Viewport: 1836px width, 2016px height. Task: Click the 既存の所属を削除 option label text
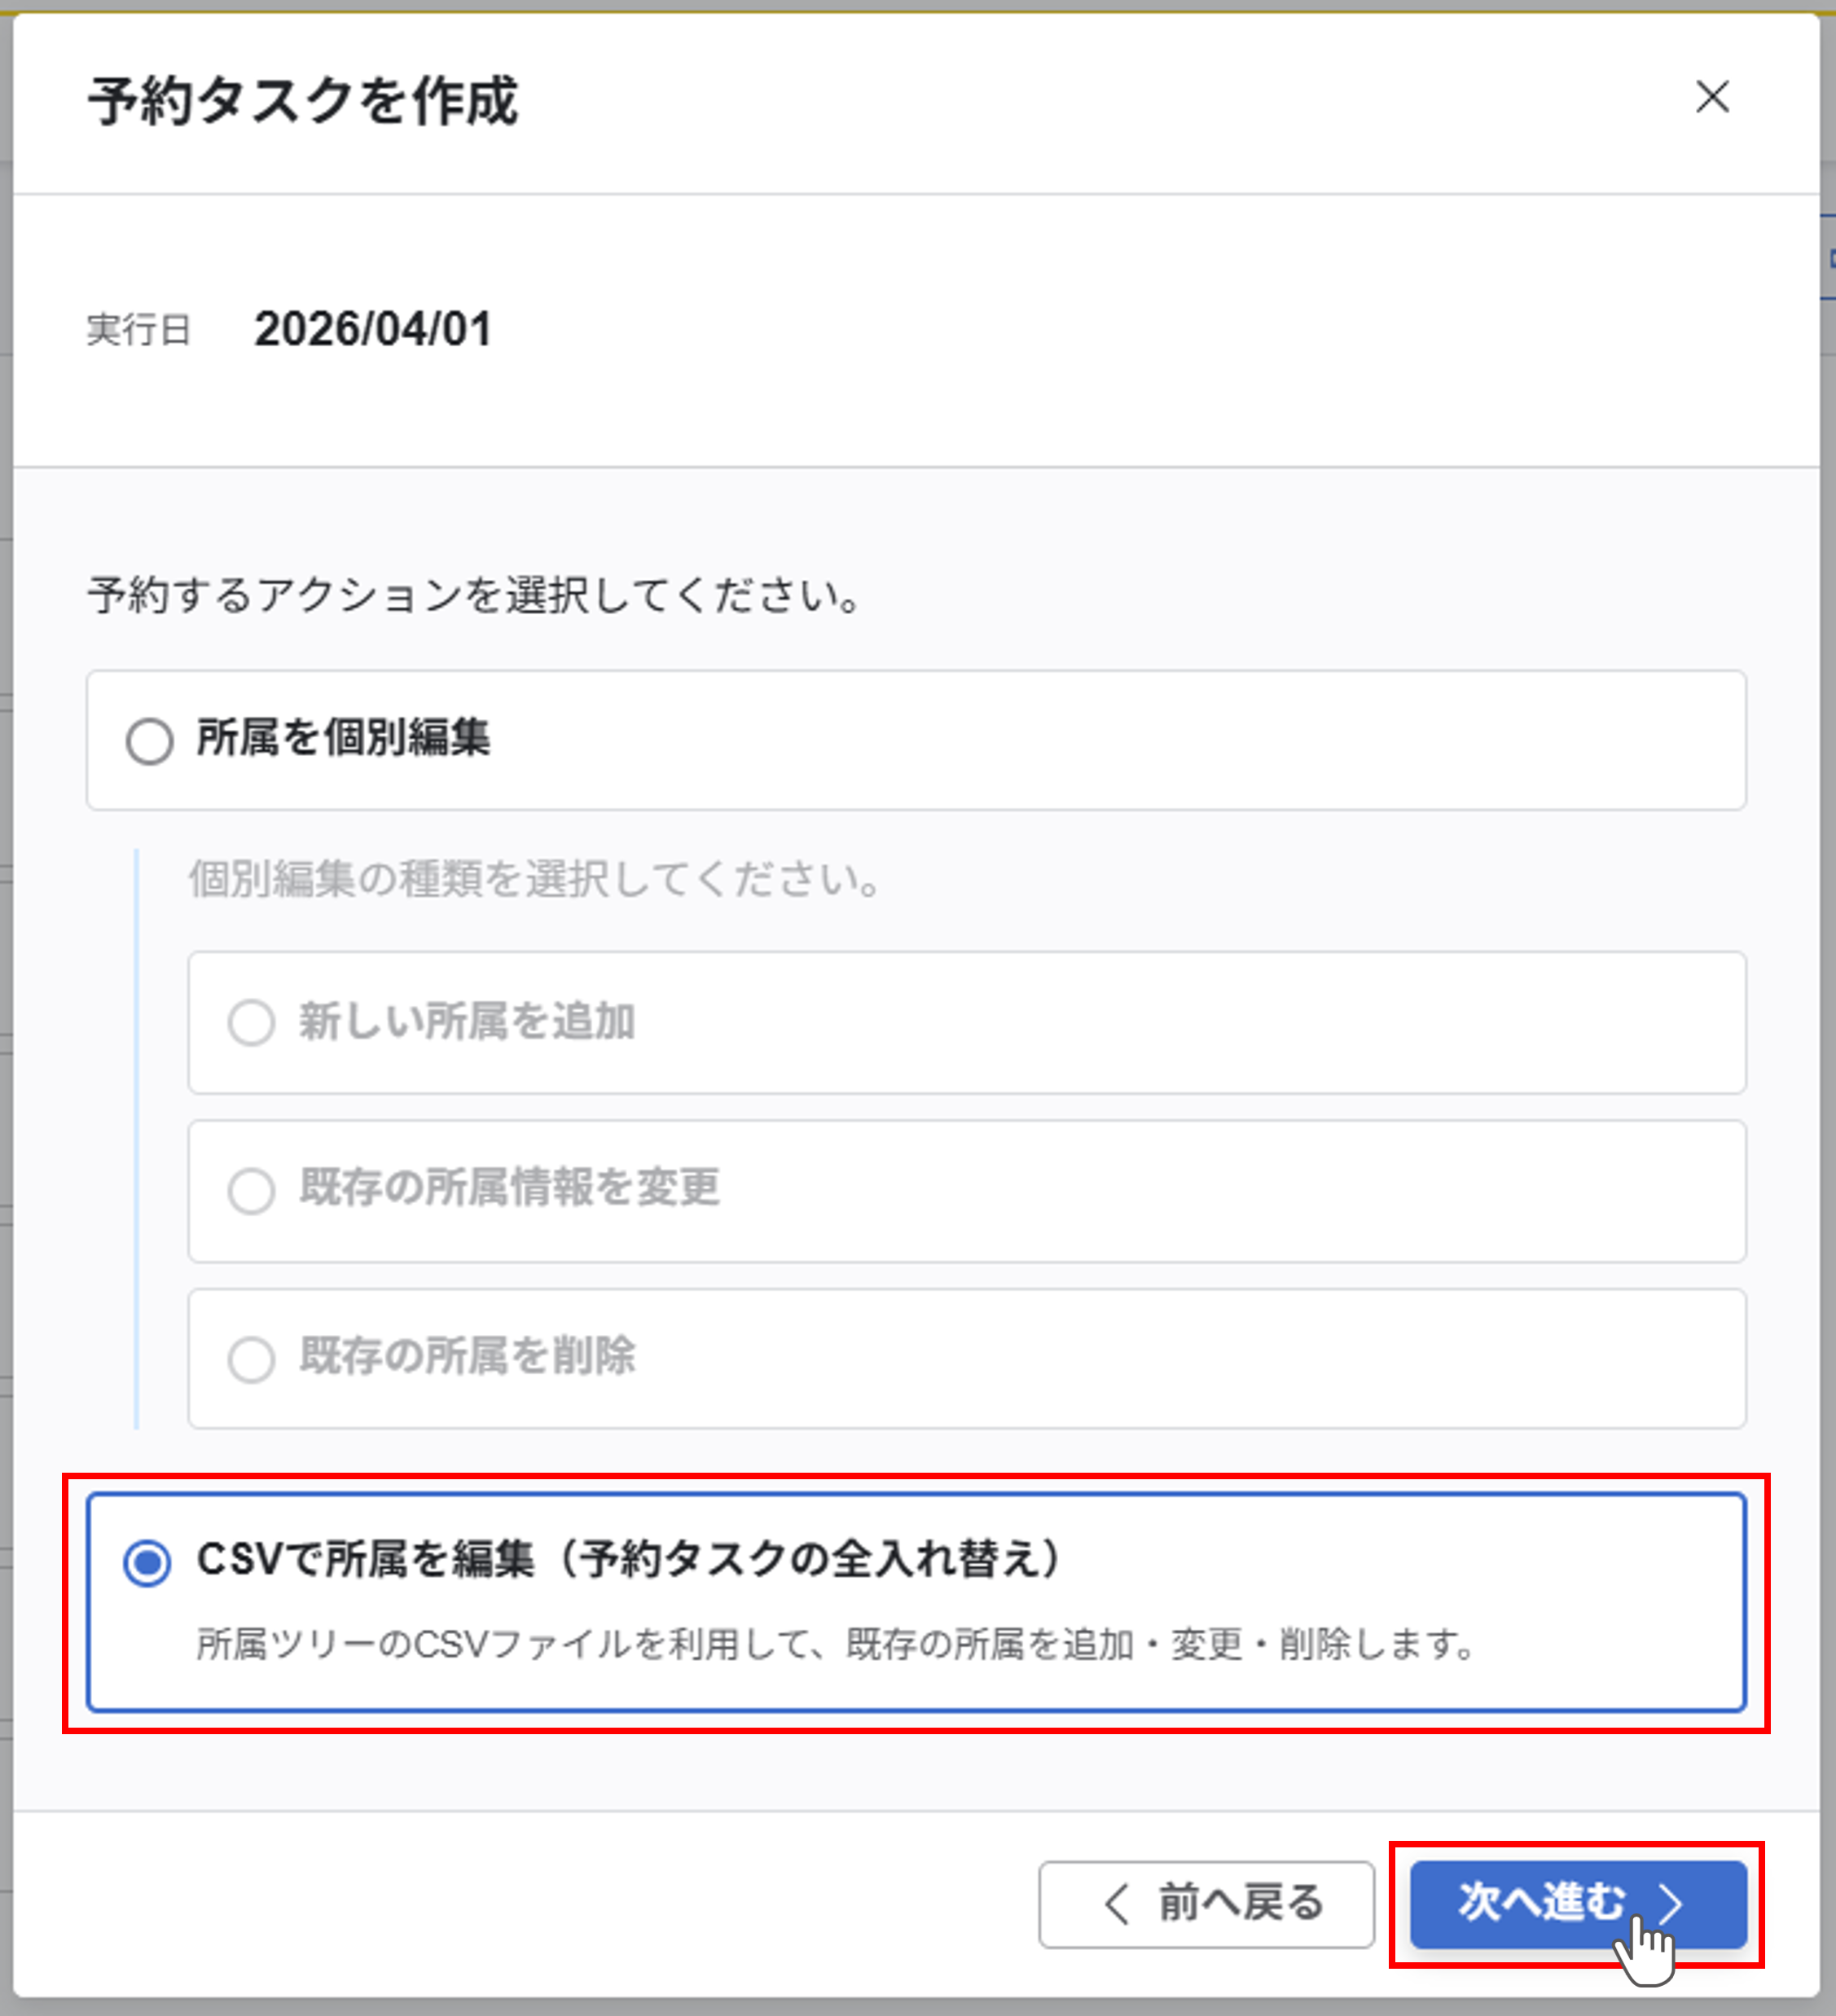(467, 1356)
